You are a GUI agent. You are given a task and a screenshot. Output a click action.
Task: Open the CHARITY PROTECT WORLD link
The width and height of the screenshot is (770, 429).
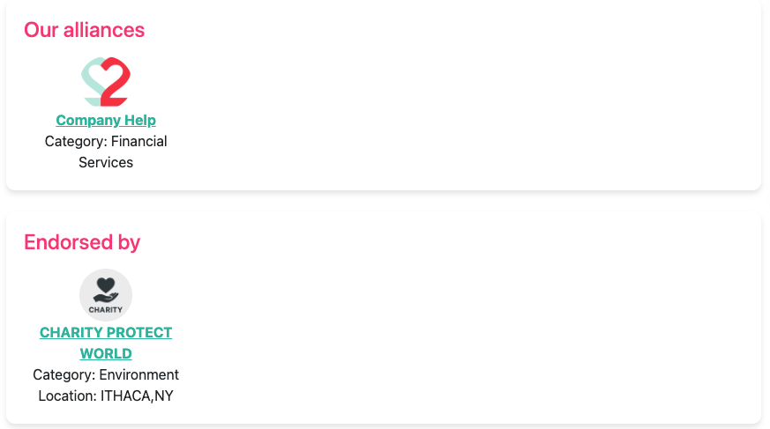click(x=106, y=332)
